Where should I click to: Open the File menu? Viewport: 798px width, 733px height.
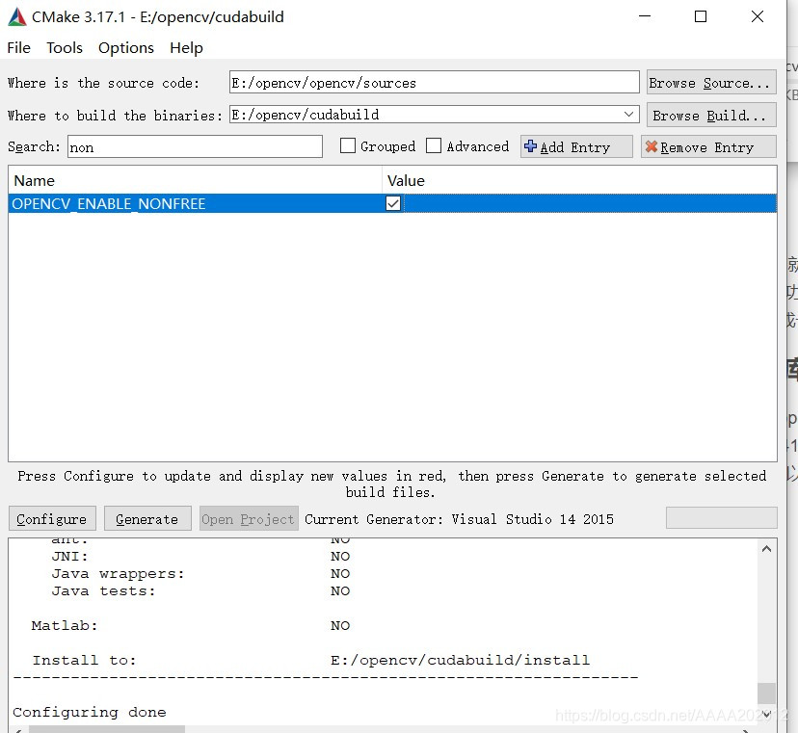coord(19,48)
